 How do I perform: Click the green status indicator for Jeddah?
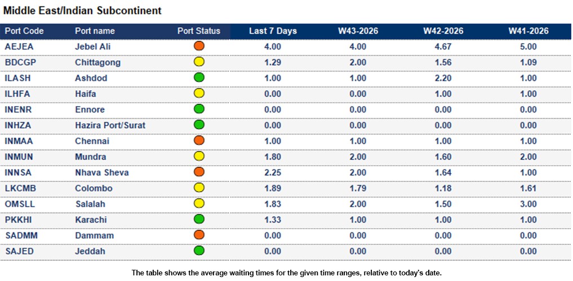(x=199, y=251)
